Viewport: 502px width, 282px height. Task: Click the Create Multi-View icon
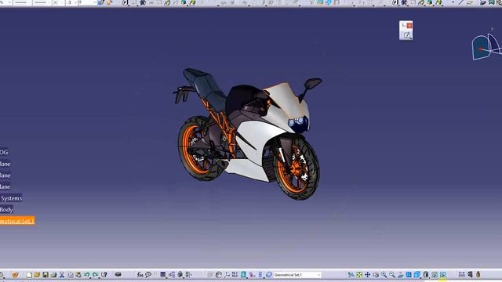[409, 275]
